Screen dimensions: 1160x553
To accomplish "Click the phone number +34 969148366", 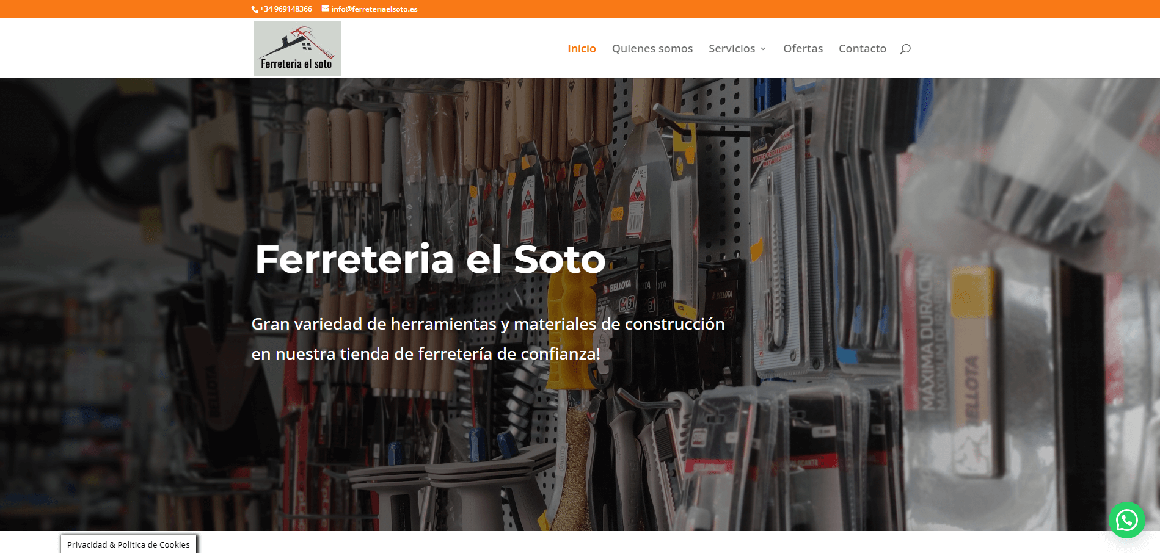I will 286,9.
